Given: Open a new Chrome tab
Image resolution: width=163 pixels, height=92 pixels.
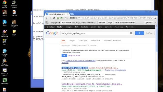Looking at the screenshot, I should 72,14.
